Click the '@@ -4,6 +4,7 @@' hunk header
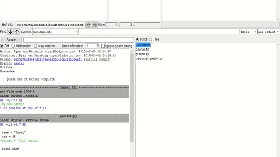This screenshot has width=280, height=157. tap(13, 125)
